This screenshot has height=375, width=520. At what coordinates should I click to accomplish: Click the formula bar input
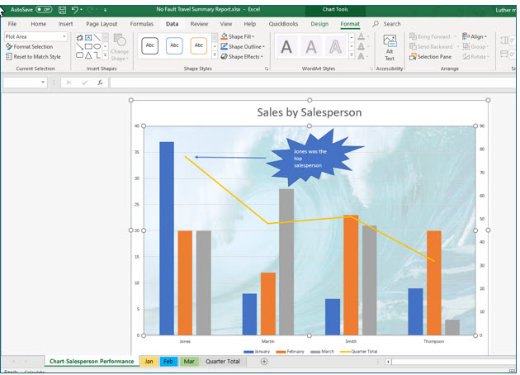click(x=312, y=83)
